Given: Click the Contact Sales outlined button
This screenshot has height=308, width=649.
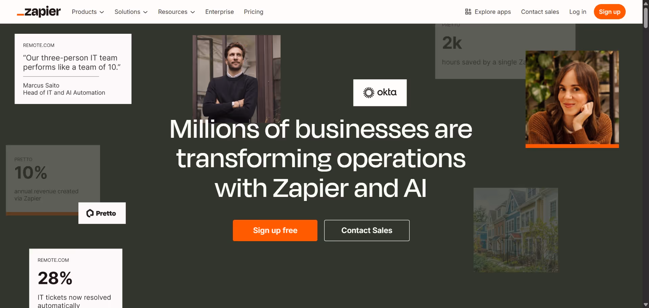Looking at the screenshot, I should pos(367,230).
